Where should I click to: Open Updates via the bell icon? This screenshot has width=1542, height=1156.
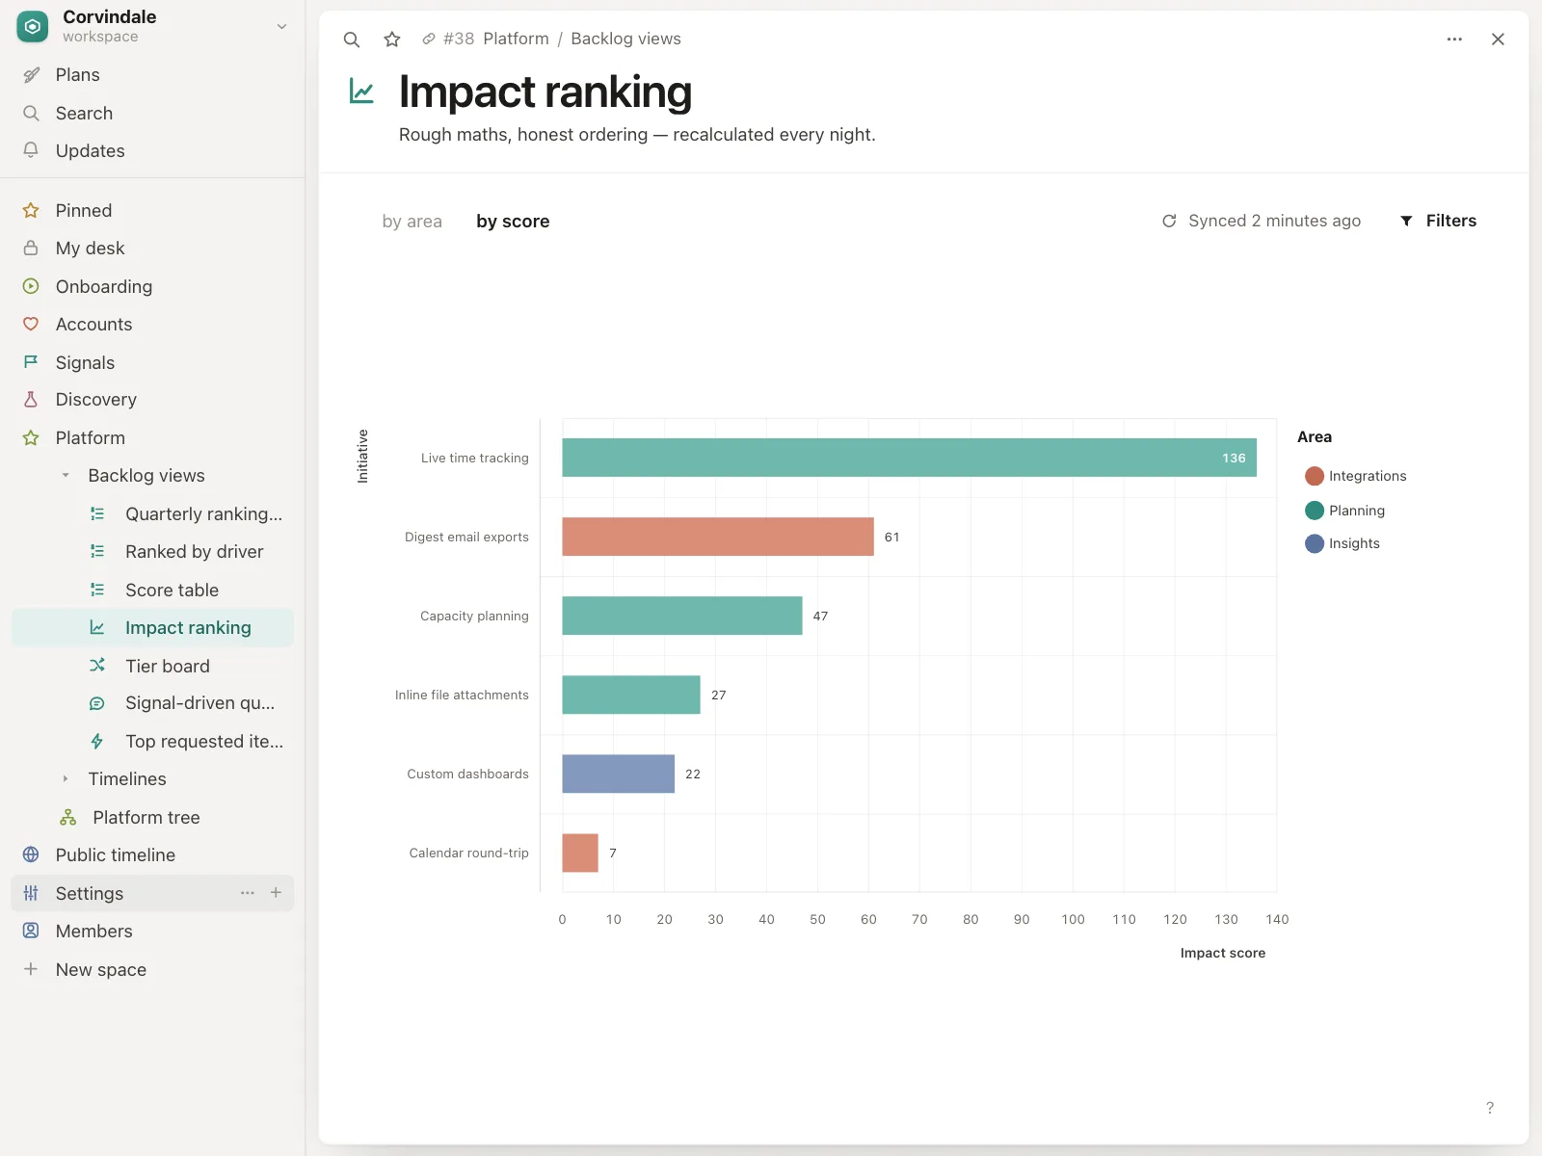(x=31, y=151)
